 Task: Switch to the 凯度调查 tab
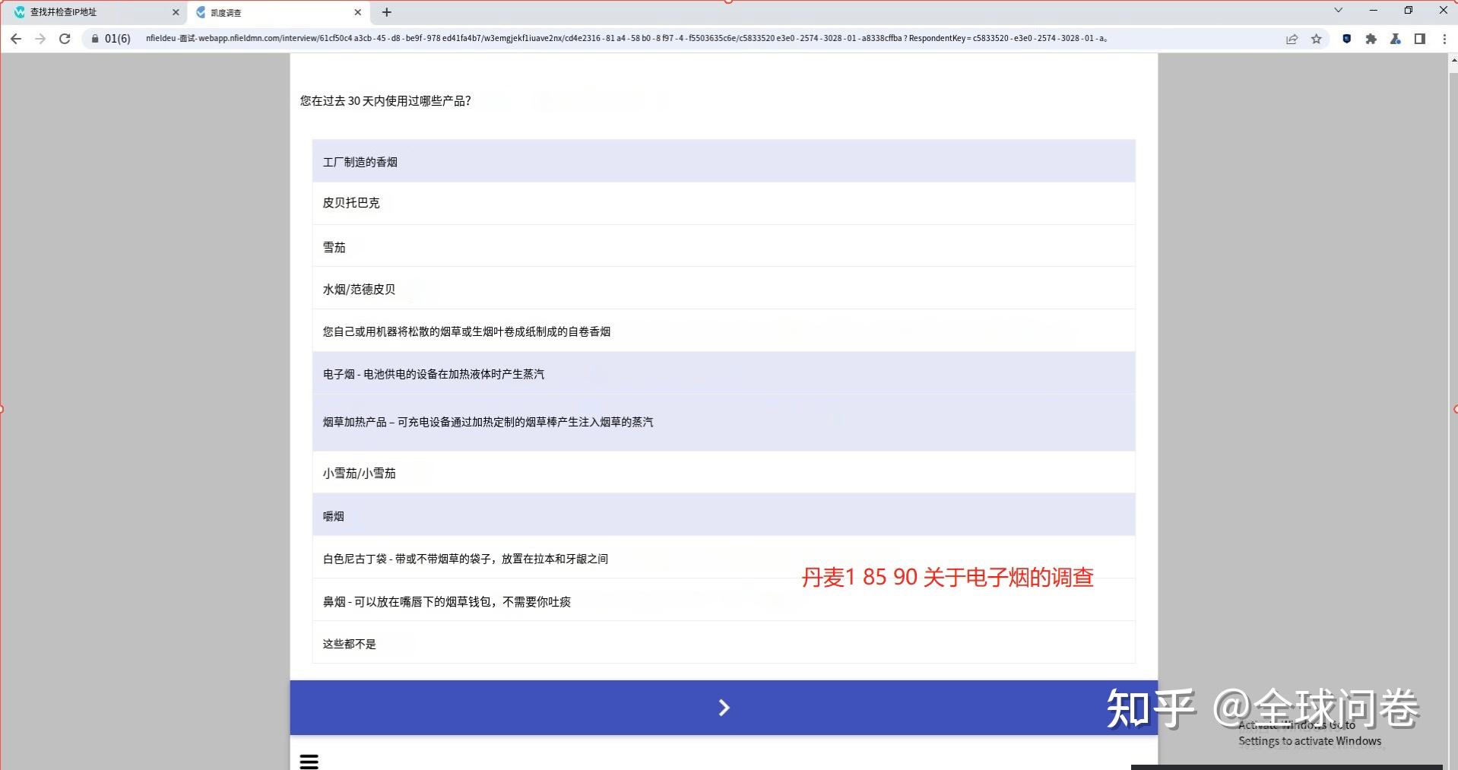[x=278, y=12]
